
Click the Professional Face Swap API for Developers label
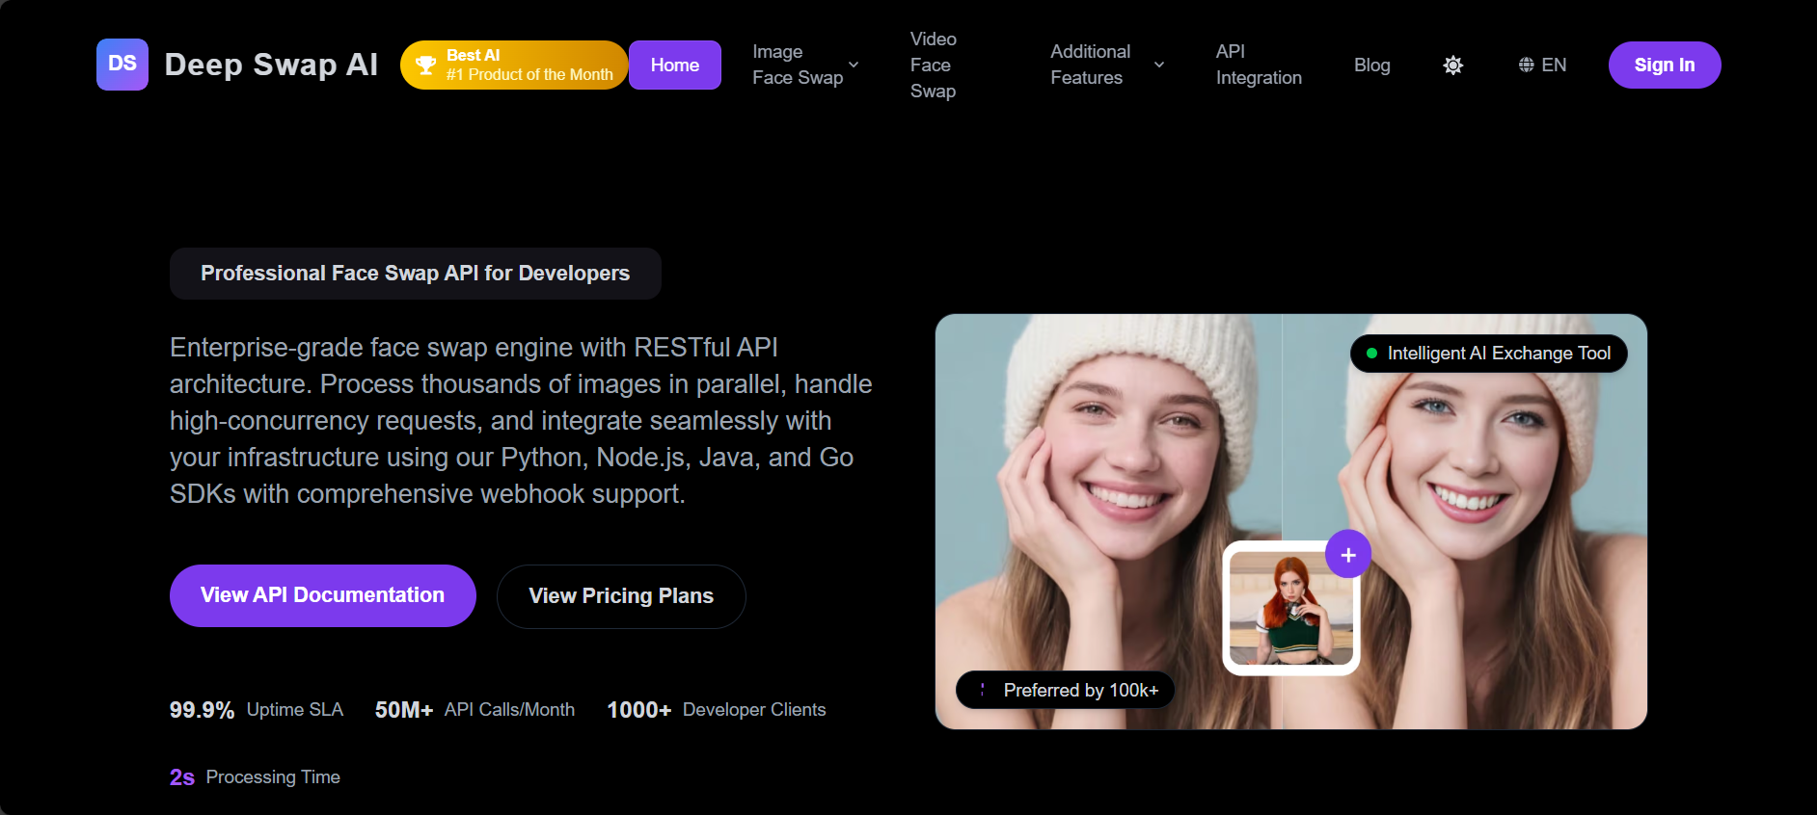[416, 274]
